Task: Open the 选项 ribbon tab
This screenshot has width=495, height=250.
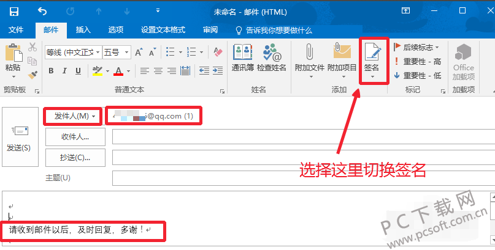Action: pyautogui.click(x=116, y=30)
